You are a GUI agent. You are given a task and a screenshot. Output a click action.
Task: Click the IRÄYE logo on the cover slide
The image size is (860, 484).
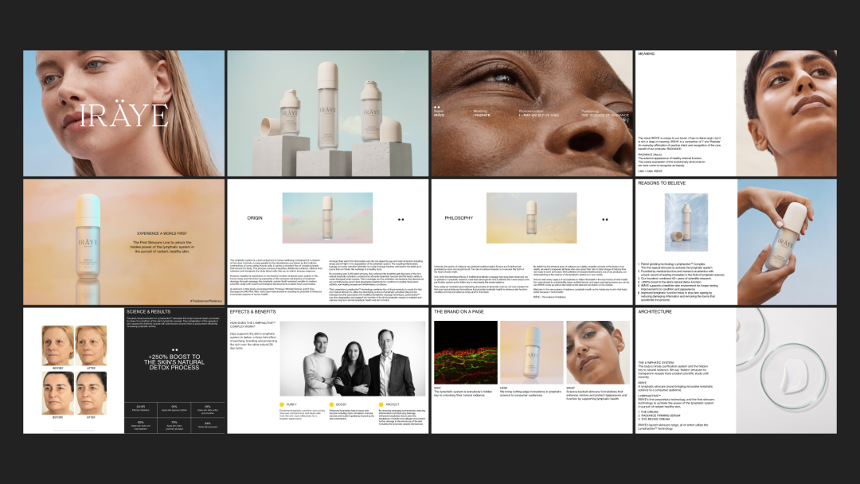124,114
